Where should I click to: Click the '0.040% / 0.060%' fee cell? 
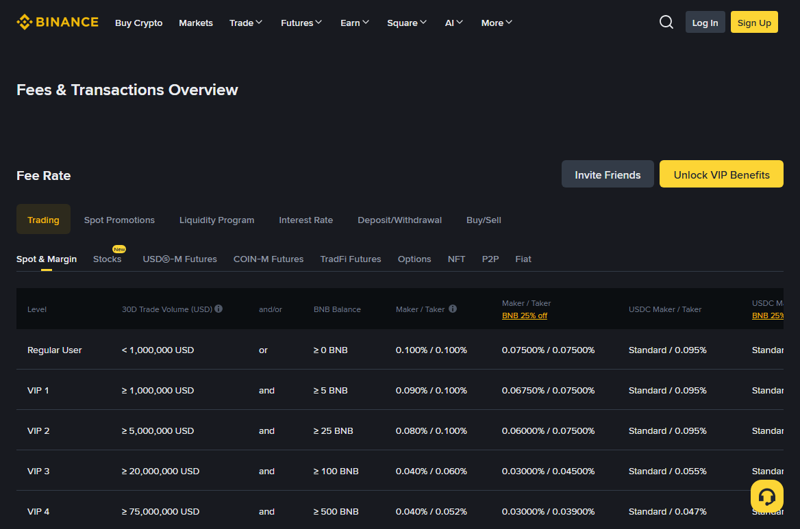pyautogui.click(x=431, y=471)
